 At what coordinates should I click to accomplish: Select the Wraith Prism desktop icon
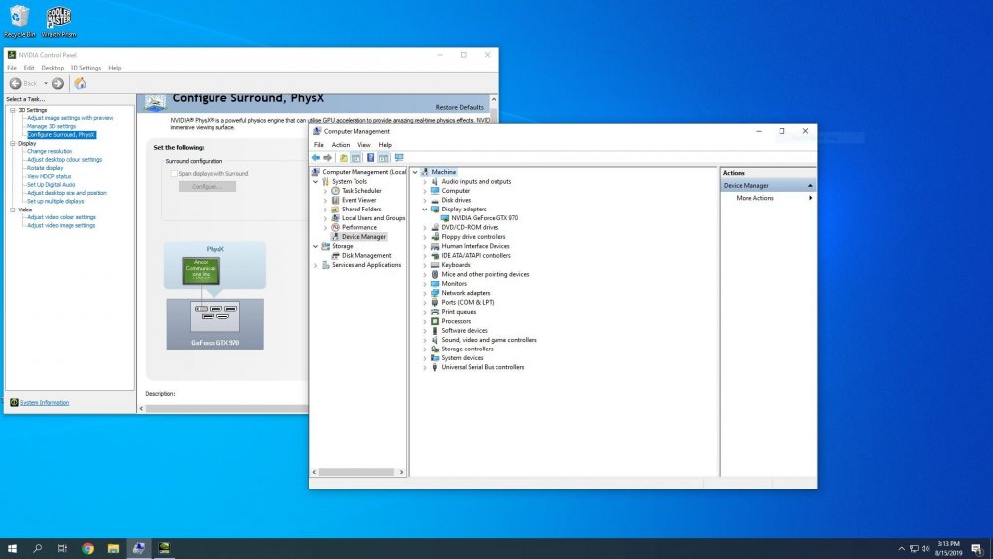[59, 21]
